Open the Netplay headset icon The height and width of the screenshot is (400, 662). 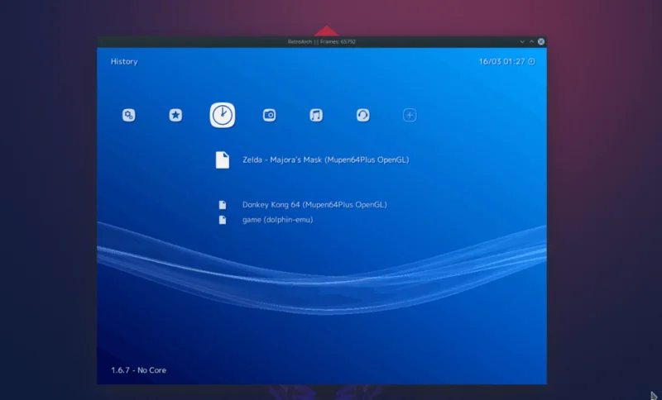363,115
